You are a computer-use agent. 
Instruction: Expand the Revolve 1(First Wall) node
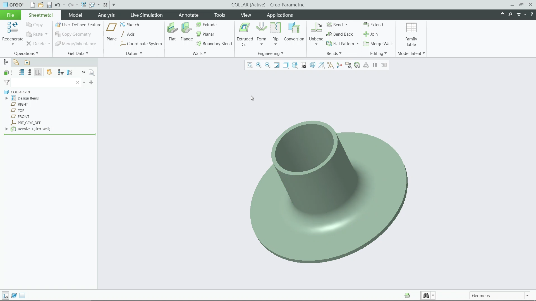(7, 129)
